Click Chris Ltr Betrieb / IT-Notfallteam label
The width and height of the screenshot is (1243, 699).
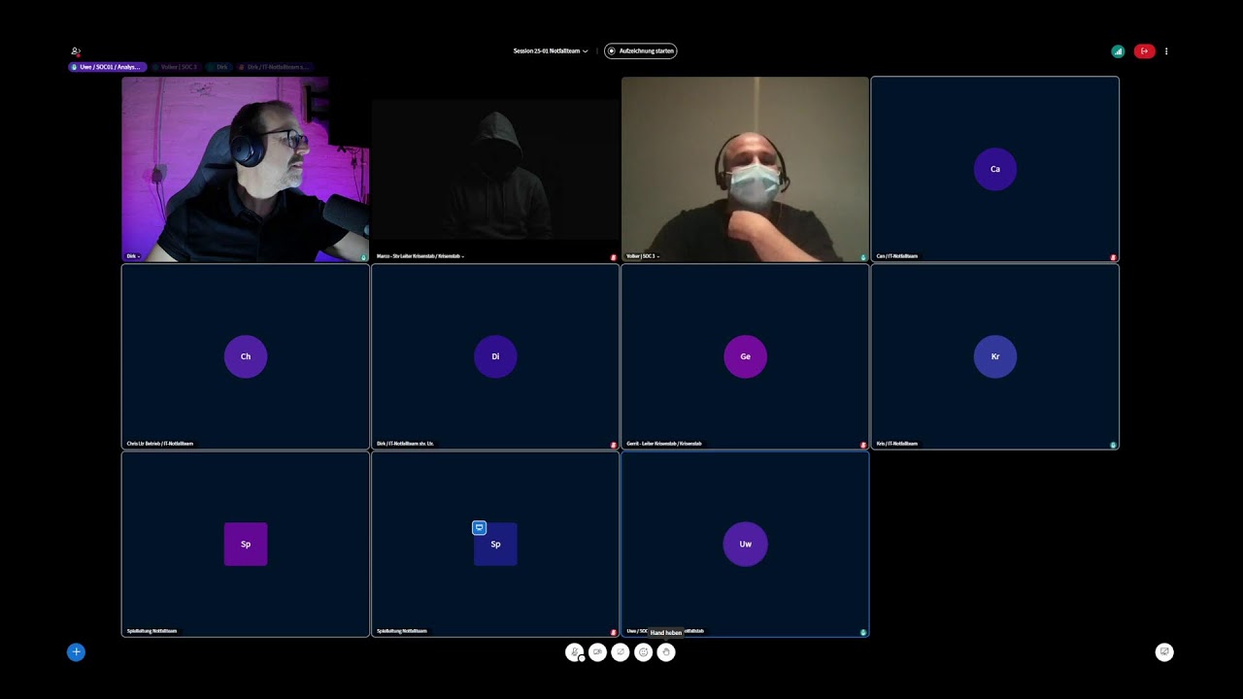point(160,444)
